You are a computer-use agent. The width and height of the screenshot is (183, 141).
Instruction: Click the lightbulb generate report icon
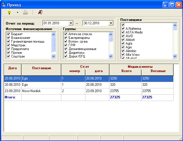point(9,12)
